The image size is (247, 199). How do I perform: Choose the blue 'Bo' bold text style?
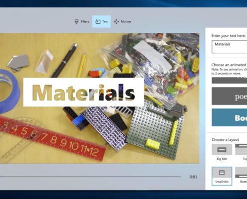(x=230, y=117)
